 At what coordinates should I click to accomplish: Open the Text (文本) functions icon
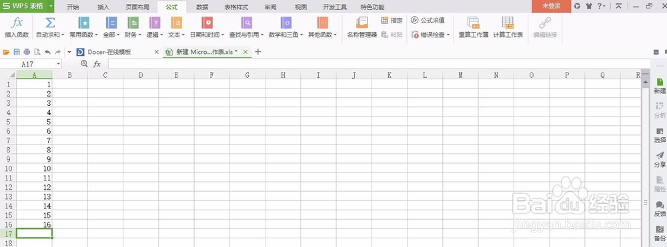point(176,23)
